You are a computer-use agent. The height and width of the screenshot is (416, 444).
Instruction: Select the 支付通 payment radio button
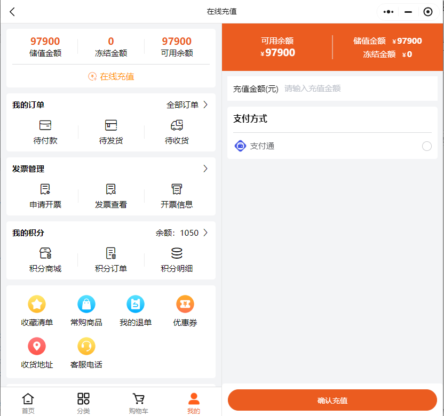(426, 146)
